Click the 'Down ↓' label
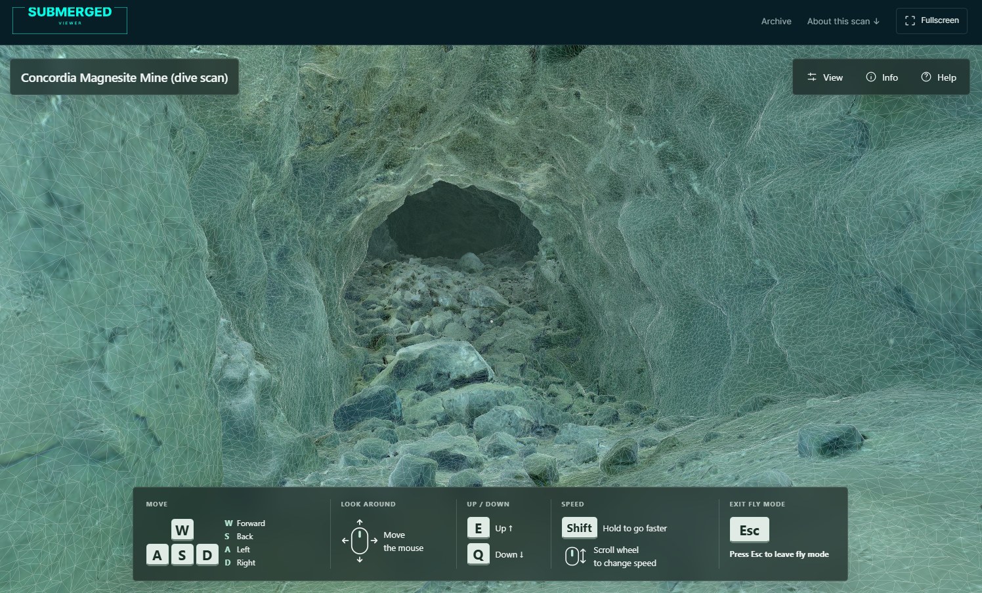This screenshot has height=593, width=982. coord(509,554)
